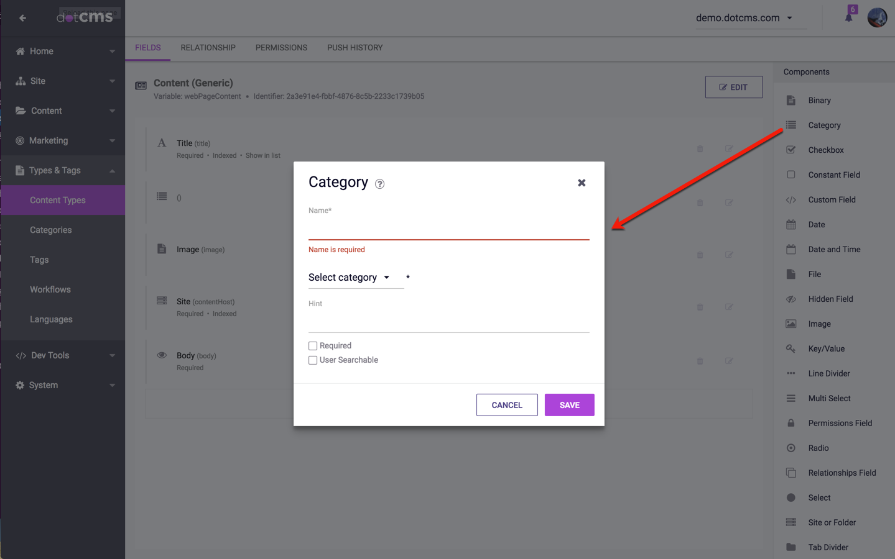Click the help question mark icon beside Category

(379, 184)
